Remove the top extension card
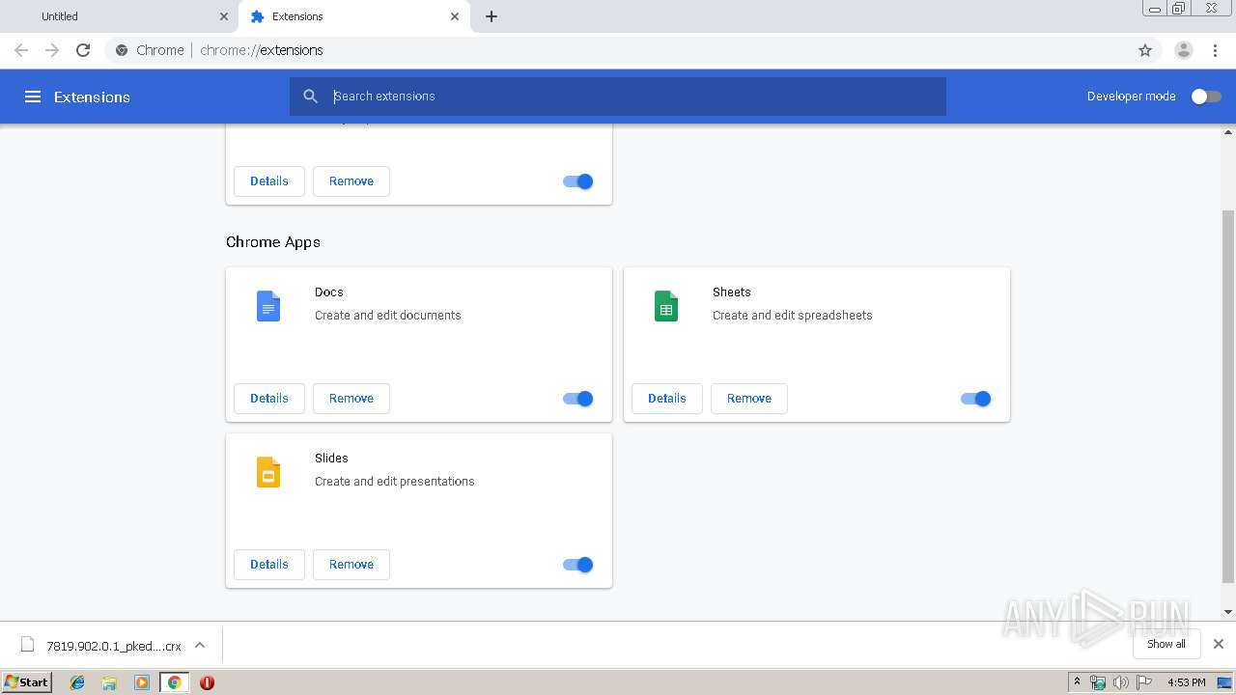The width and height of the screenshot is (1236, 695). pos(351,181)
